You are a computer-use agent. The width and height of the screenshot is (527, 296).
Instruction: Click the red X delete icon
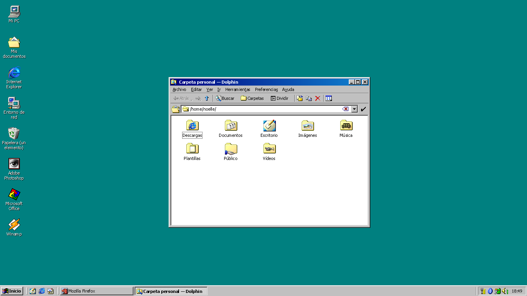pyautogui.click(x=318, y=98)
